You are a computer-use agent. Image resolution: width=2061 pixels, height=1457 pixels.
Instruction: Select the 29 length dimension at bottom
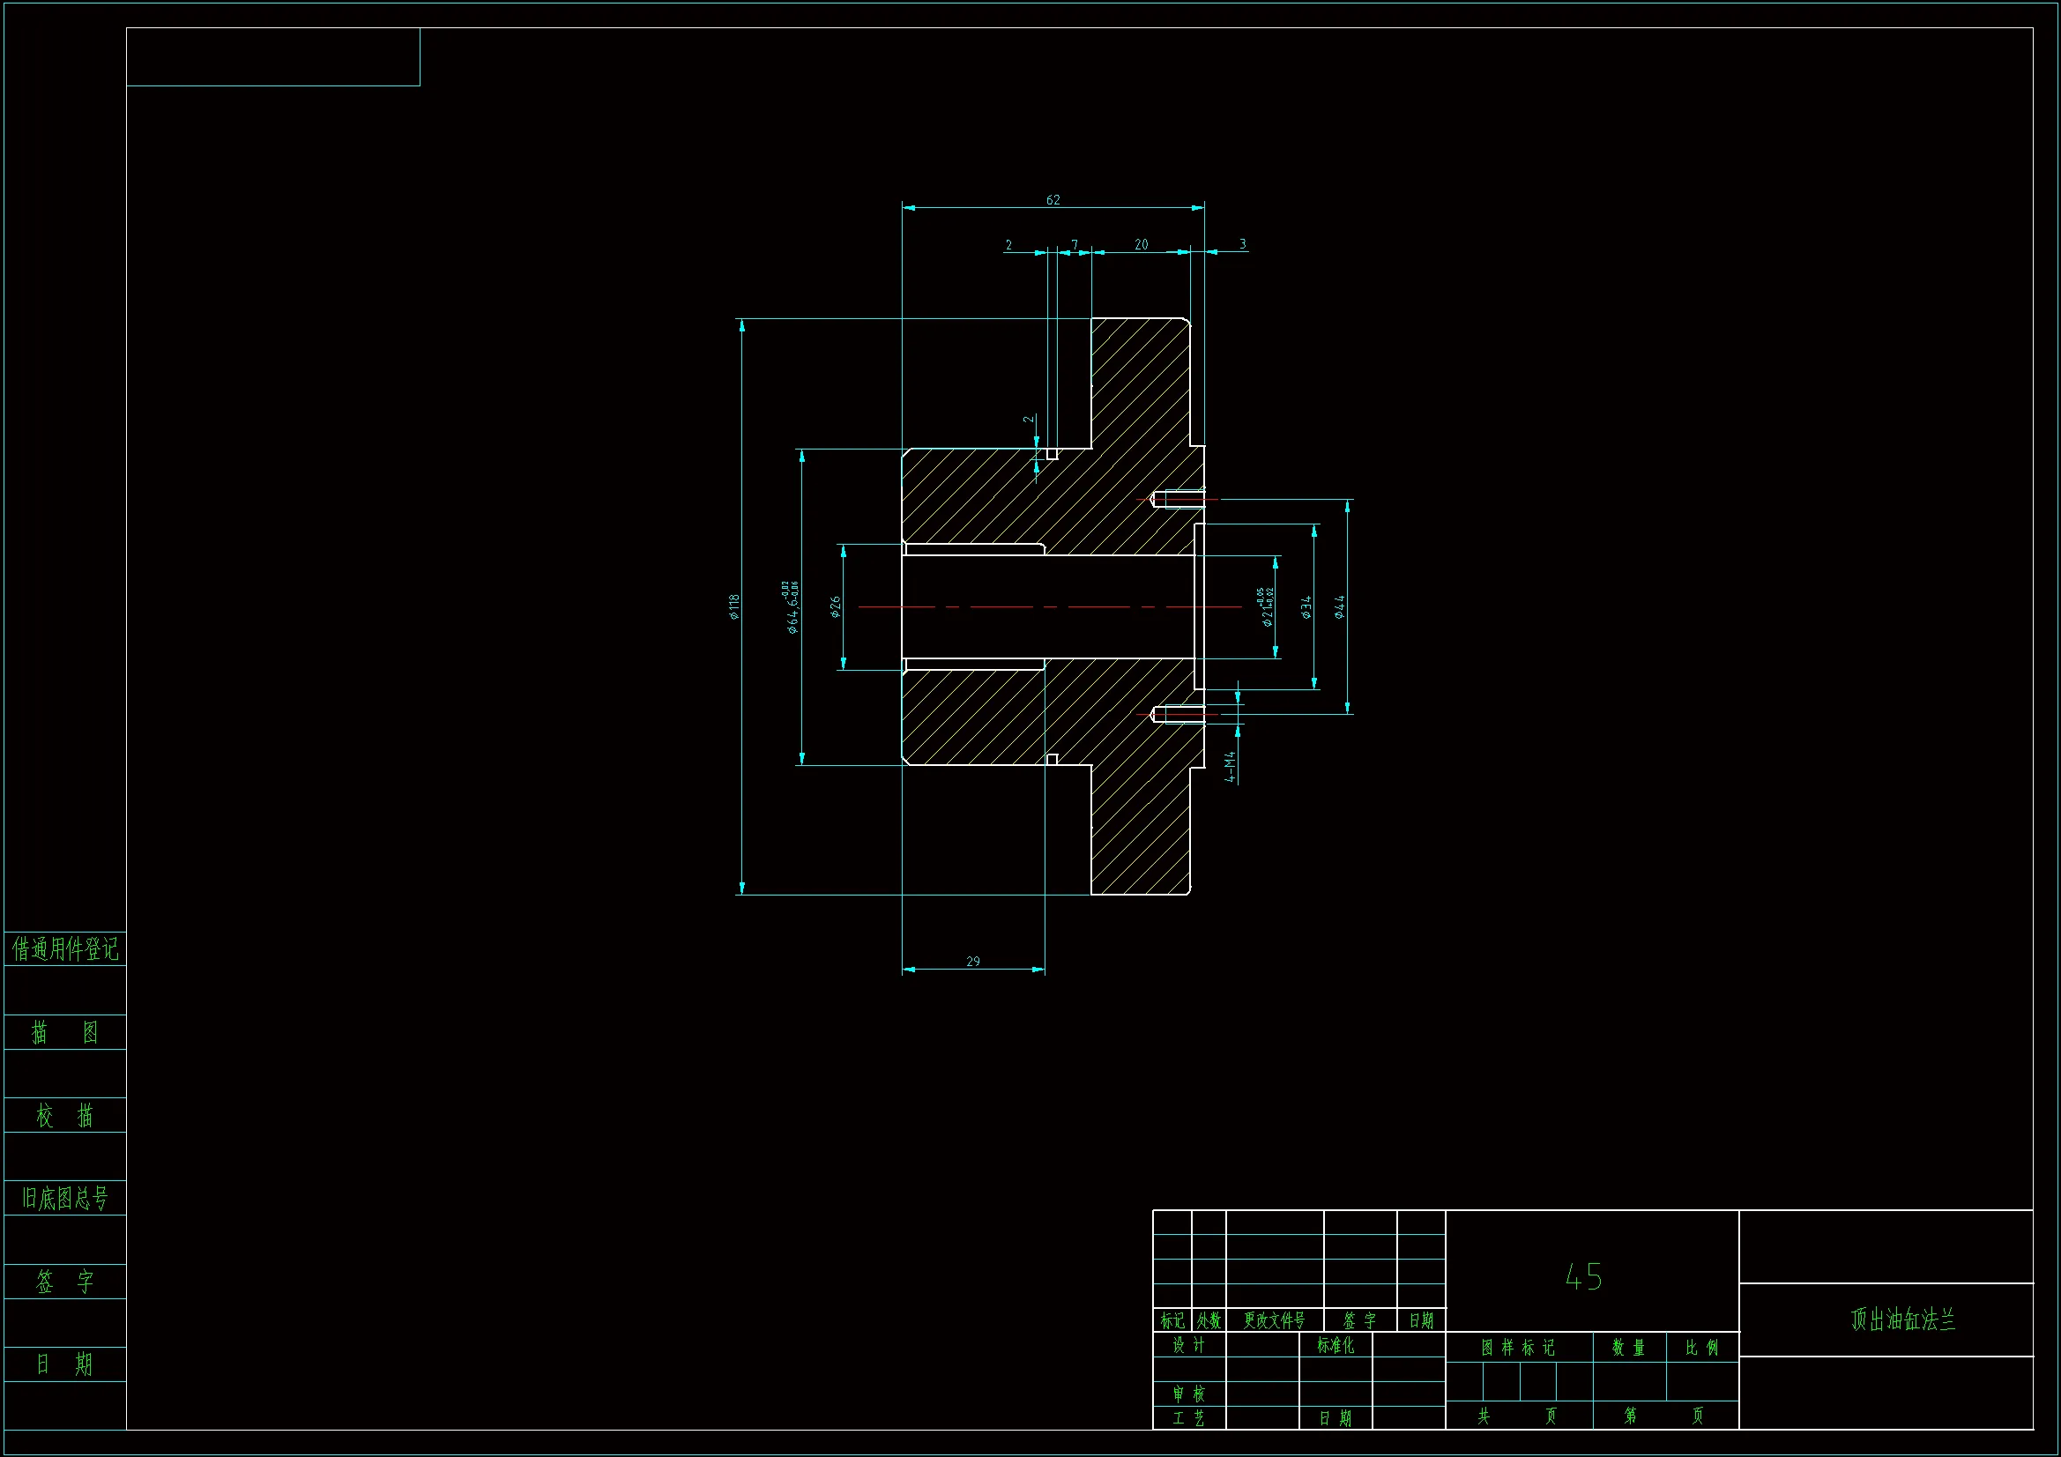coord(973,962)
